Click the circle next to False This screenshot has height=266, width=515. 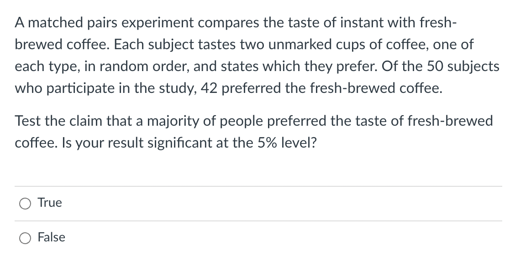coord(26,238)
